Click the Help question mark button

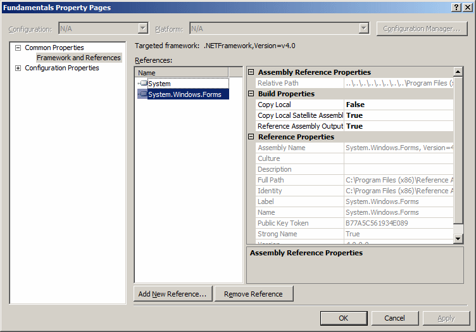456,8
